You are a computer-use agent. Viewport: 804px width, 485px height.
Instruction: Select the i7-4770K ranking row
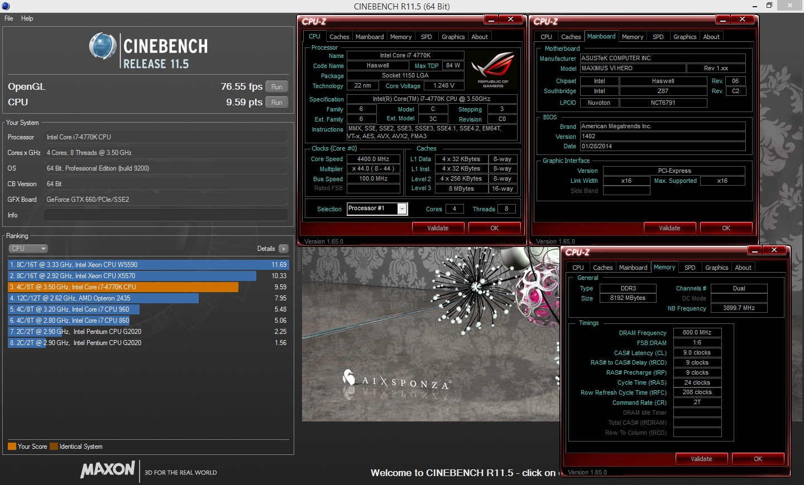(x=149, y=287)
